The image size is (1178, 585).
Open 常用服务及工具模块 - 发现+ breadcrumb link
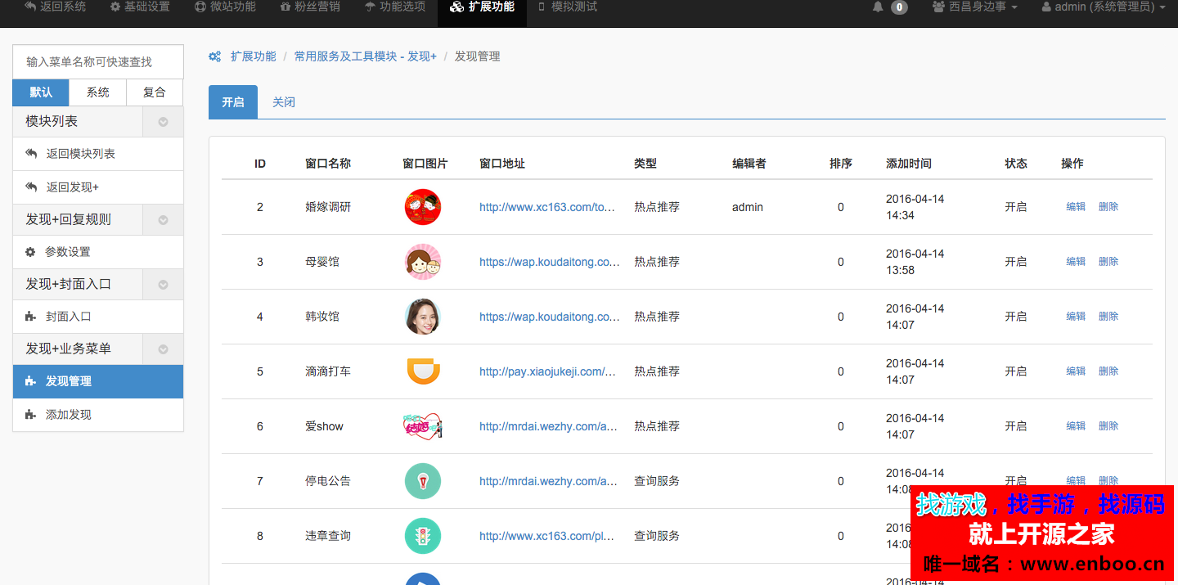coord(366,56)
